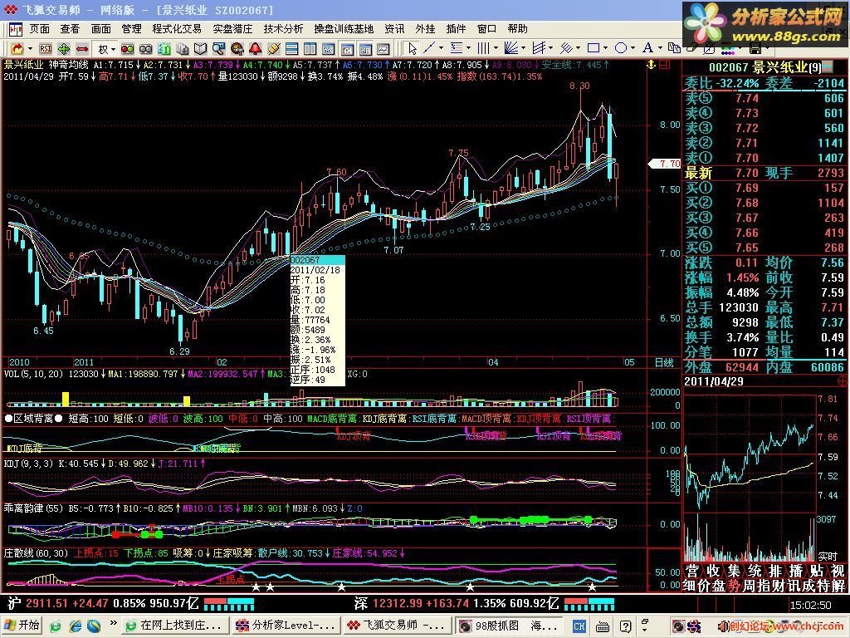
Task: Click the 神奇均线 indicator name
Action: (68, 65)
